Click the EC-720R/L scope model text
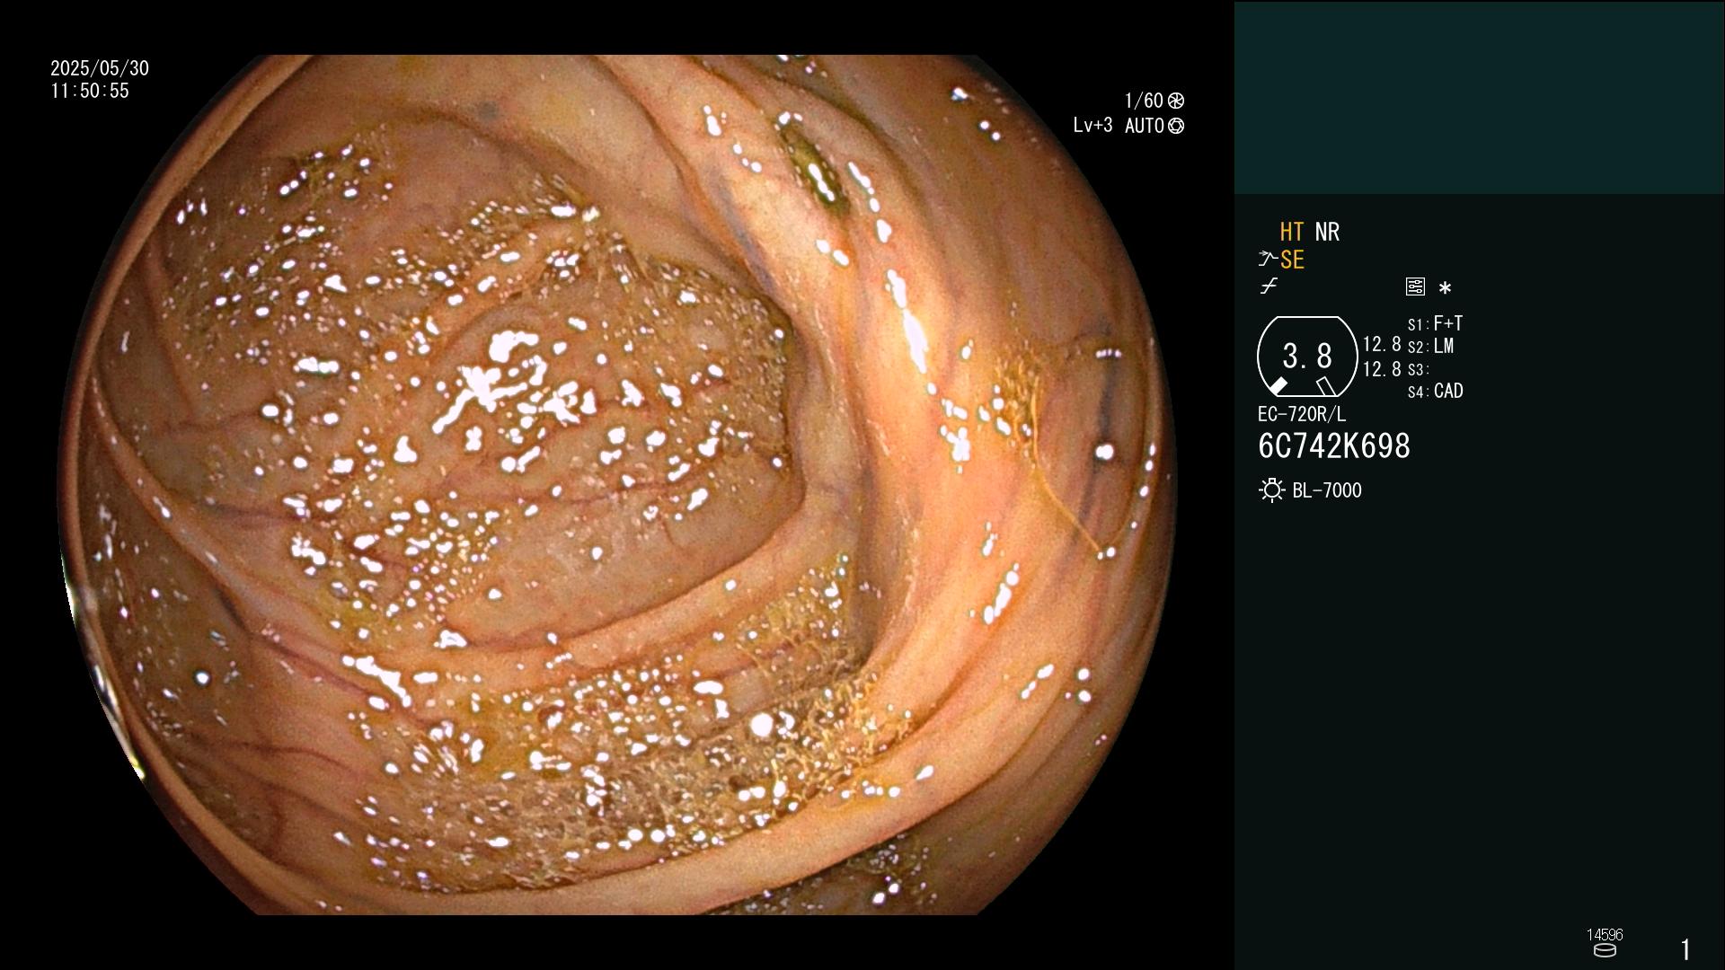This screenshot has height=970, width=1725. pos(1302,415)
